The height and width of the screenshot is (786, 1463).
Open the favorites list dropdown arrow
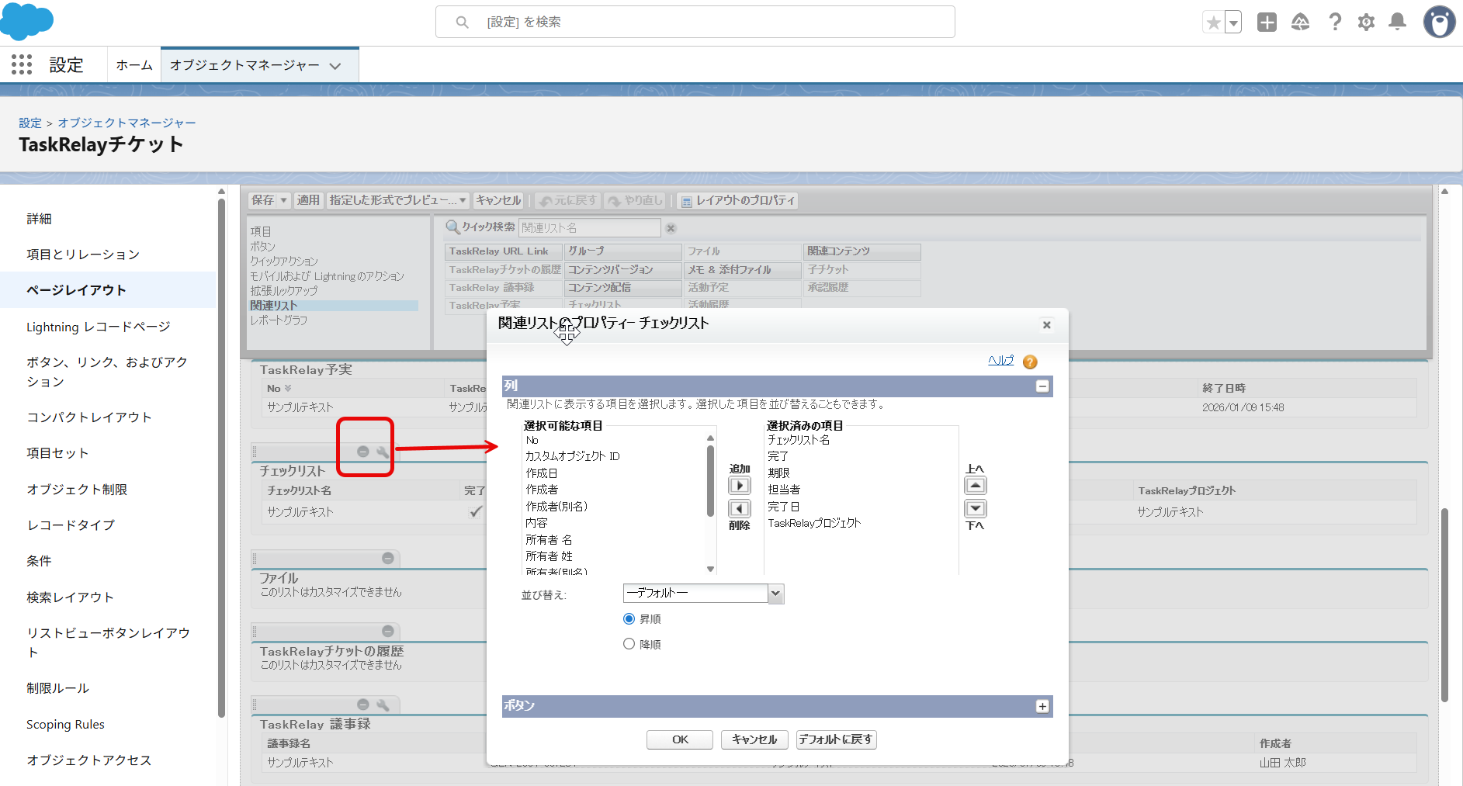point(1233,23)
